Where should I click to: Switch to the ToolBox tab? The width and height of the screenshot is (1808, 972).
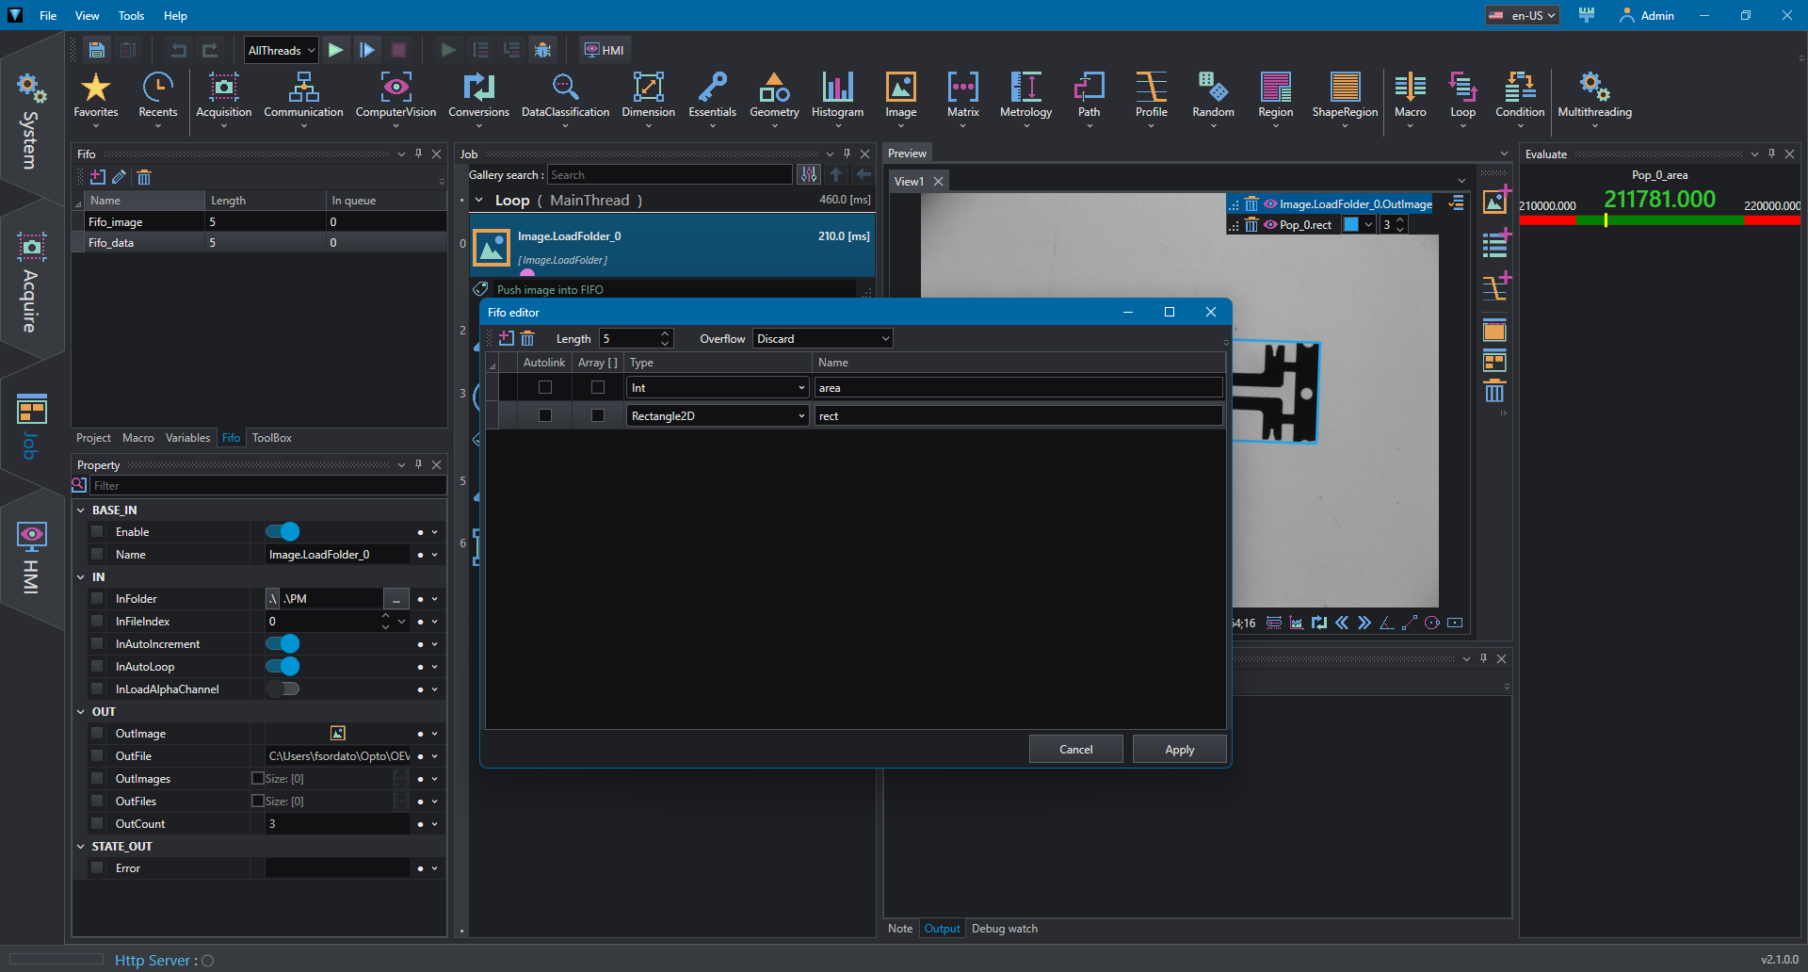pos(271,438)
